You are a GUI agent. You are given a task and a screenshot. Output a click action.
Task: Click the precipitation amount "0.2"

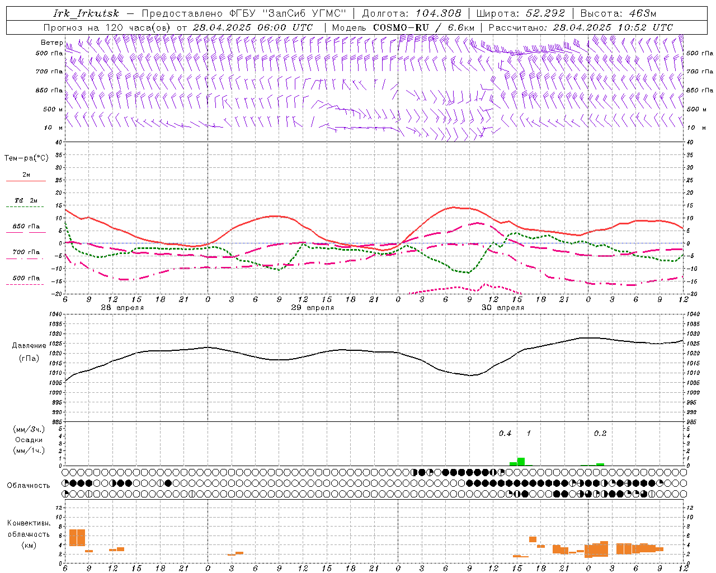click(x=600, y=434)
